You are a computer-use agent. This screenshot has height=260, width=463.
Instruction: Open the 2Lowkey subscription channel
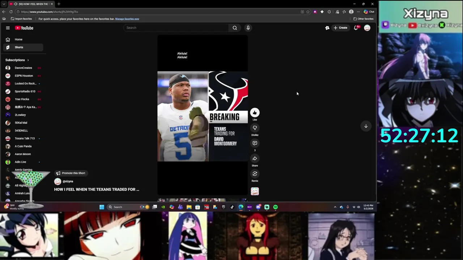tap(23, 115)
